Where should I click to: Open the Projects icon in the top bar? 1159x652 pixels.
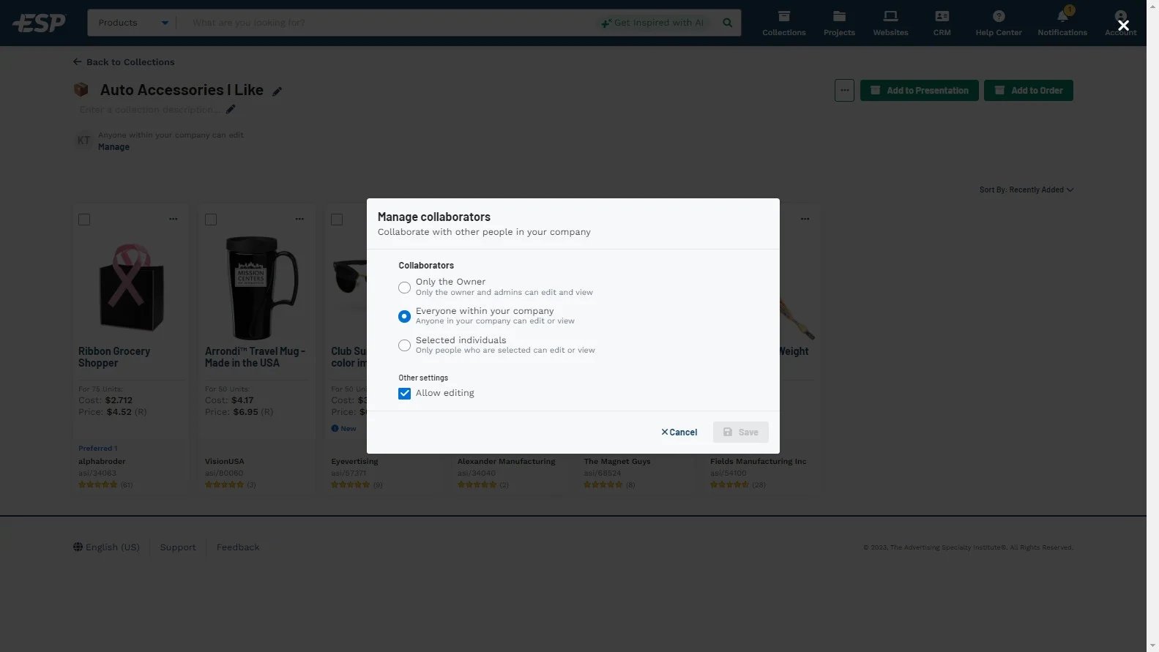839,23
